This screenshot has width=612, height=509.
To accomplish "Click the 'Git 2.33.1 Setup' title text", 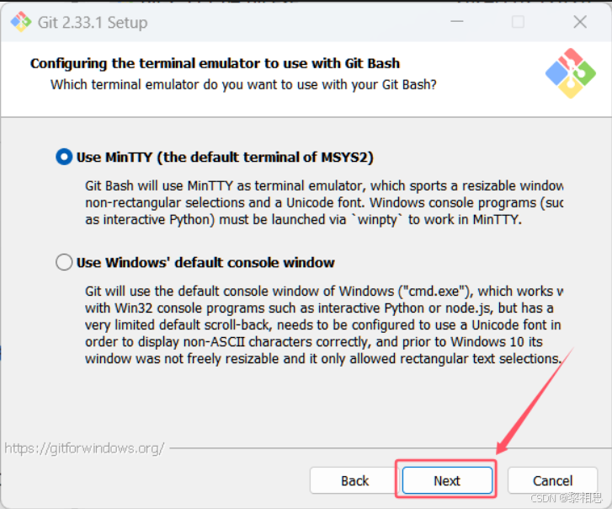I will 93,22.
